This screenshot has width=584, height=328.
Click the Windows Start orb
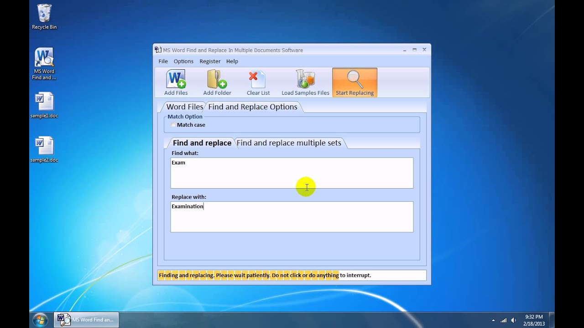(x=40, y=320)
